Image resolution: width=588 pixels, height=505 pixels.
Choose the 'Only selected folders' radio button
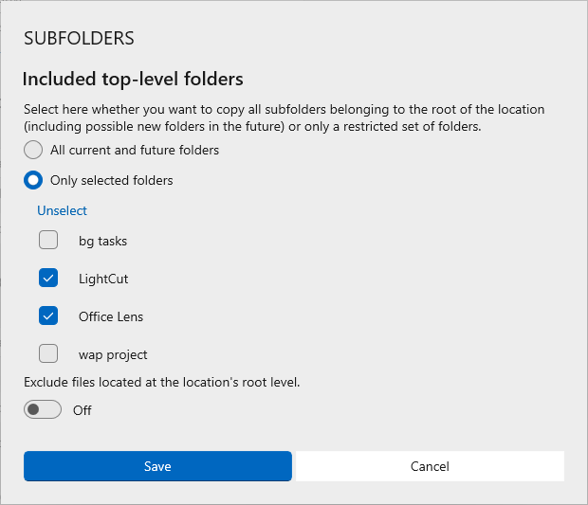click(33, 180)
